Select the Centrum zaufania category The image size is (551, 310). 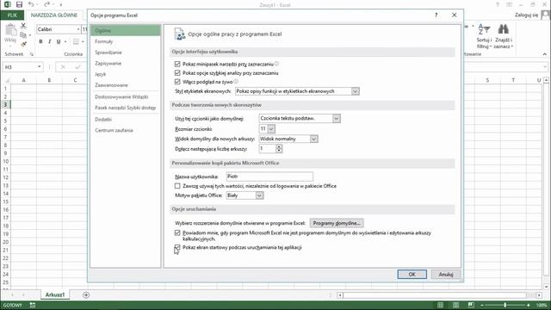pyautogui.click(x=125, y=130)
